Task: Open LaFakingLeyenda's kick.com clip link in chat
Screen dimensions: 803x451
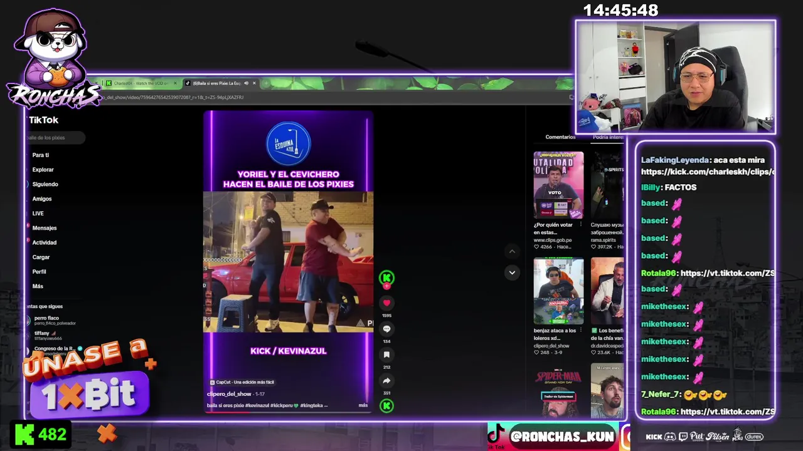Action: click(x=708, y=172)
